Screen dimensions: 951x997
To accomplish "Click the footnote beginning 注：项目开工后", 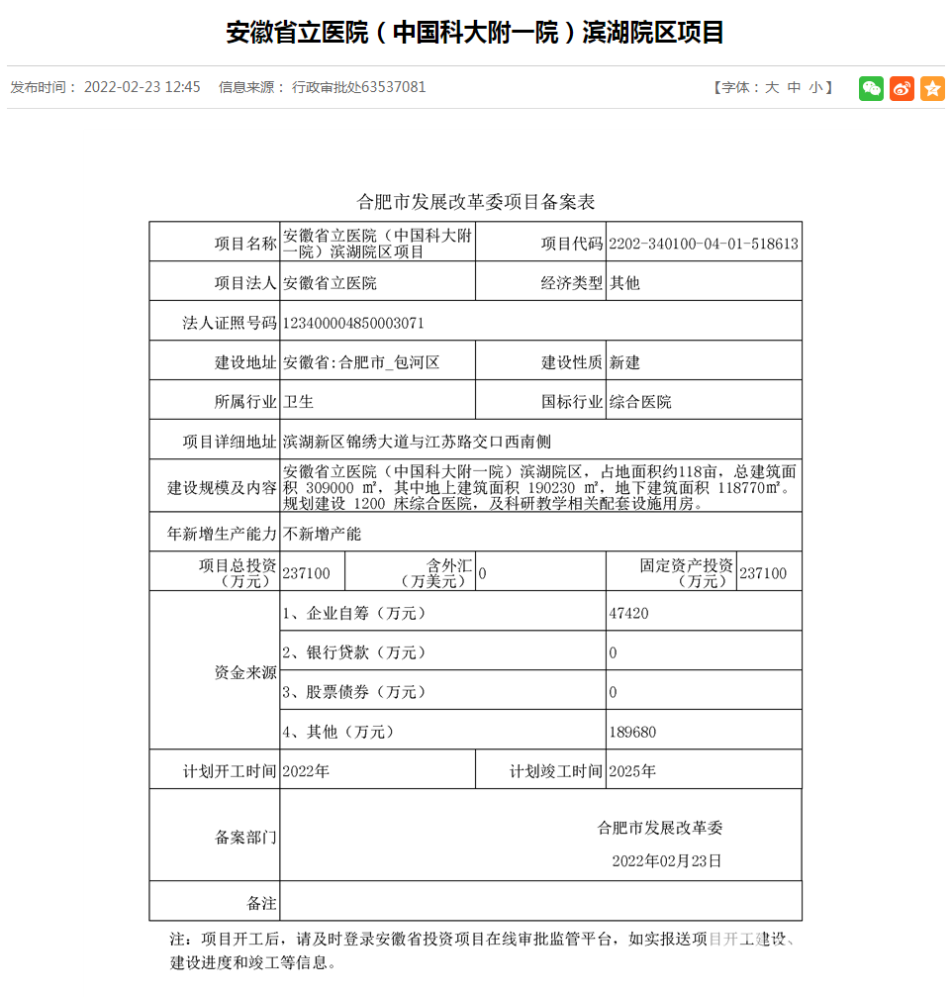I will coord(482,950).
